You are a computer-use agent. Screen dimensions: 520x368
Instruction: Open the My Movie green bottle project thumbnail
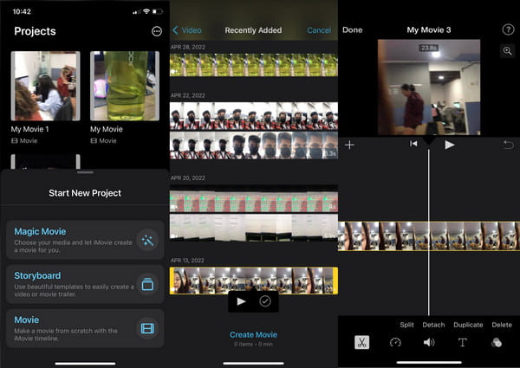[125, 86]
